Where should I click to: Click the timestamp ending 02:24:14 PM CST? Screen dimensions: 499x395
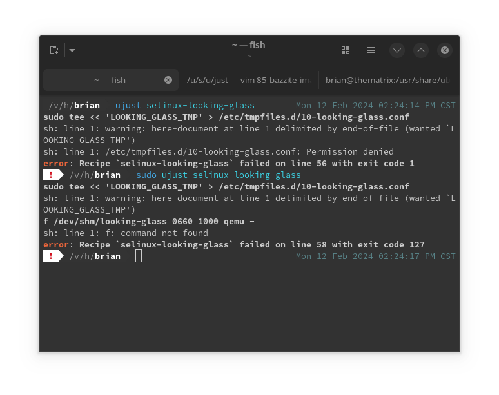[375, 105]
